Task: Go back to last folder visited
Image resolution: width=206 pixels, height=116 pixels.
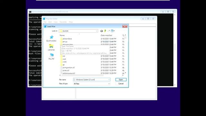Action: click(102, 31)
